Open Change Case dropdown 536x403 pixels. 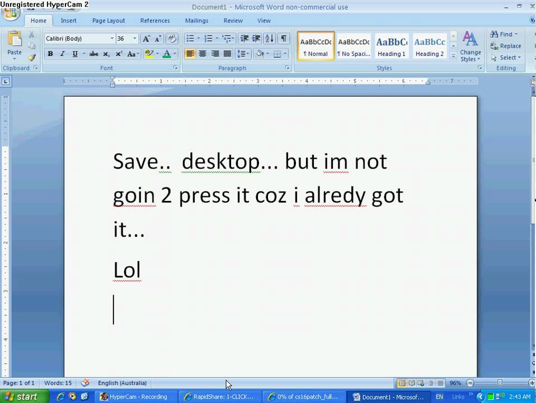click(133, 54)
